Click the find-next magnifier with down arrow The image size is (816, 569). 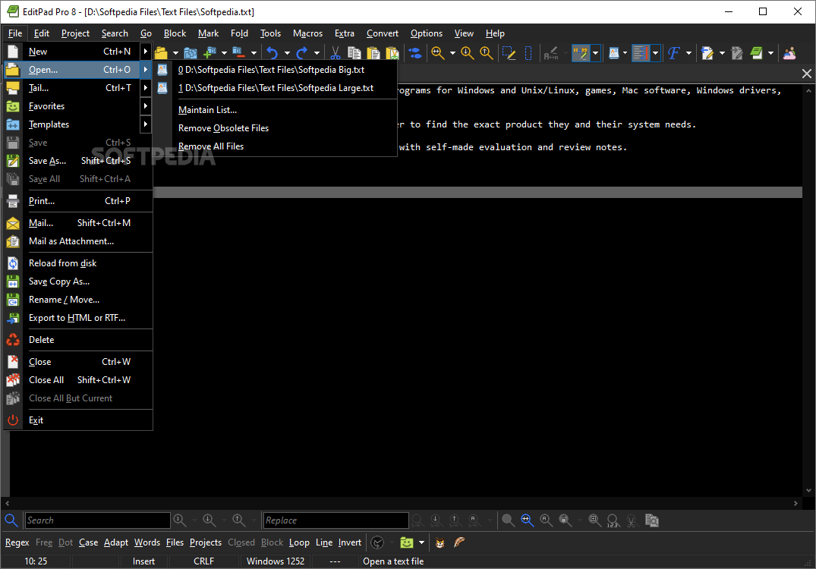[x=468, y=52]
